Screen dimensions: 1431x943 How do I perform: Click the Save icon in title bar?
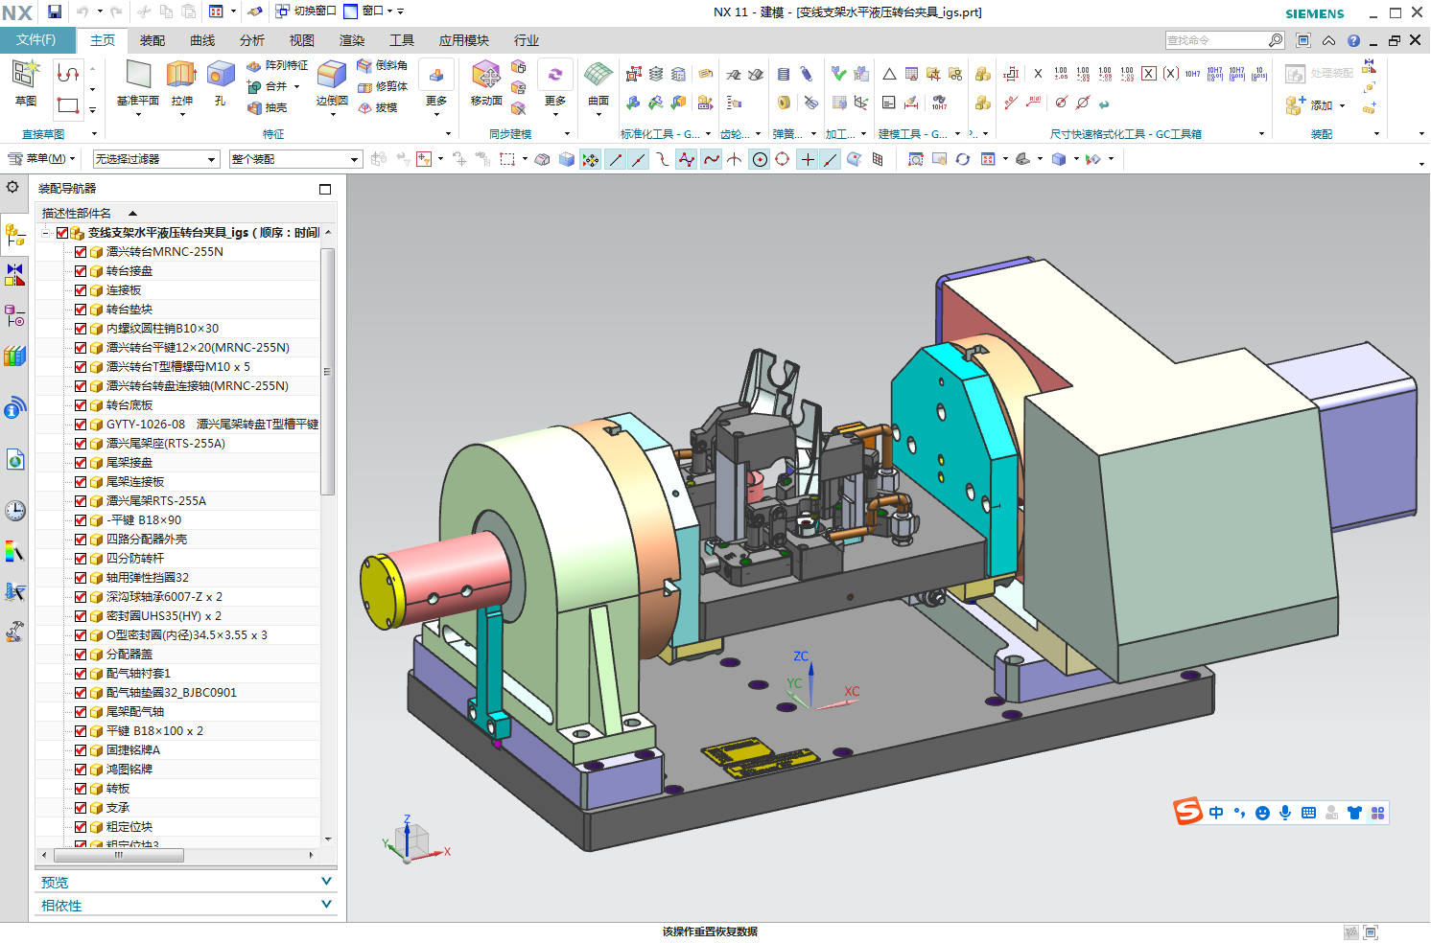coord(54,11)
